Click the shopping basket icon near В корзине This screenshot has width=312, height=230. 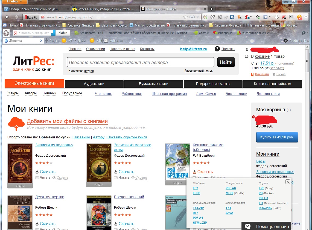[x=247, y=56]
